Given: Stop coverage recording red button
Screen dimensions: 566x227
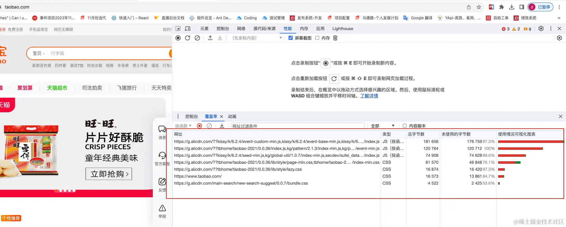Looking at the screenshot, I should tap(200, 126).
